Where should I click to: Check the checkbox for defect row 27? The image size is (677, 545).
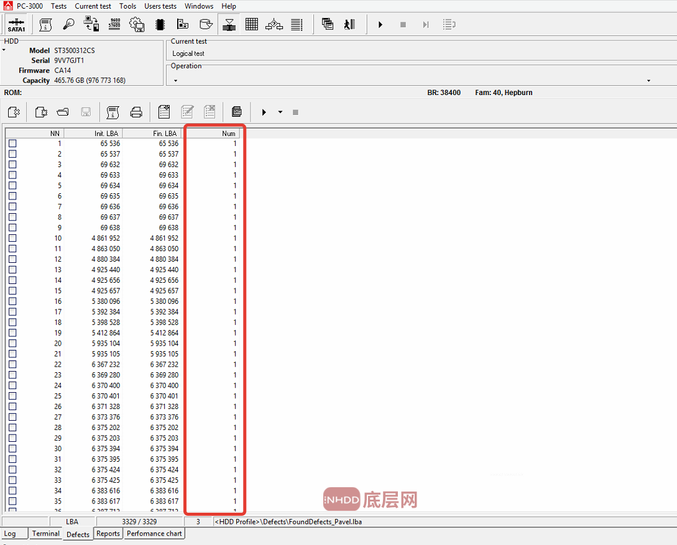coord(12,417)
